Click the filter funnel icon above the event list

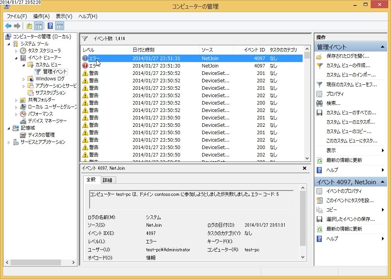point(85,38)
